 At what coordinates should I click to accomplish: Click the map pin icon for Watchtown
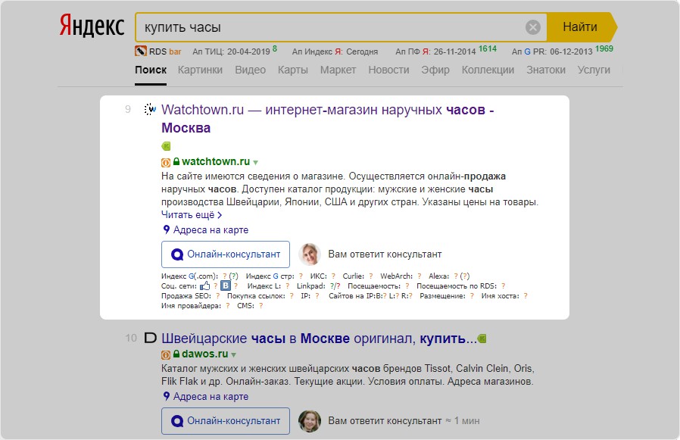(166, 229)
